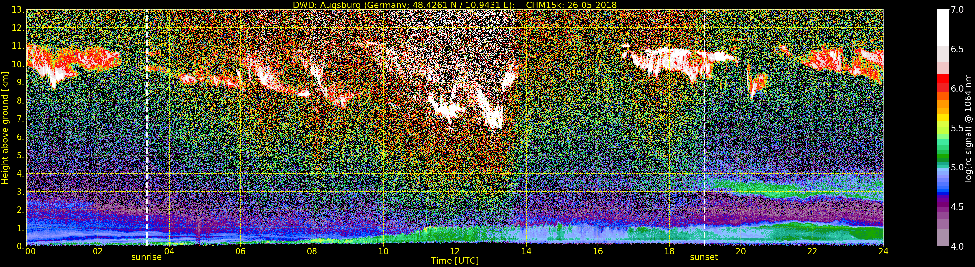The height and width of the screenshot is (267, 975).
Task: Click the '22' time tick label
Action: (x=812, y=251)
